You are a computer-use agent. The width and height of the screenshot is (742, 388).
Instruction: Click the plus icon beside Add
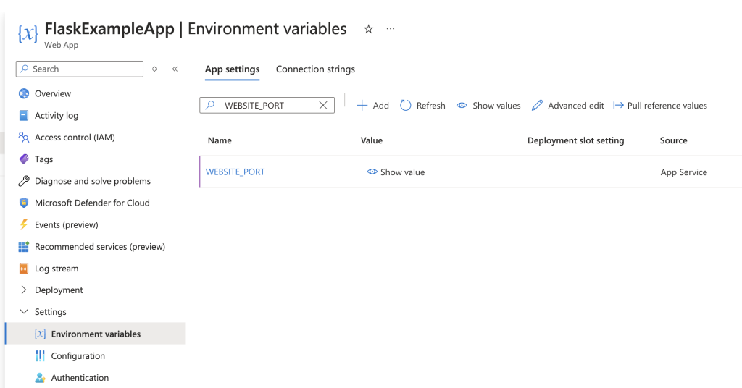pos(362,106)
